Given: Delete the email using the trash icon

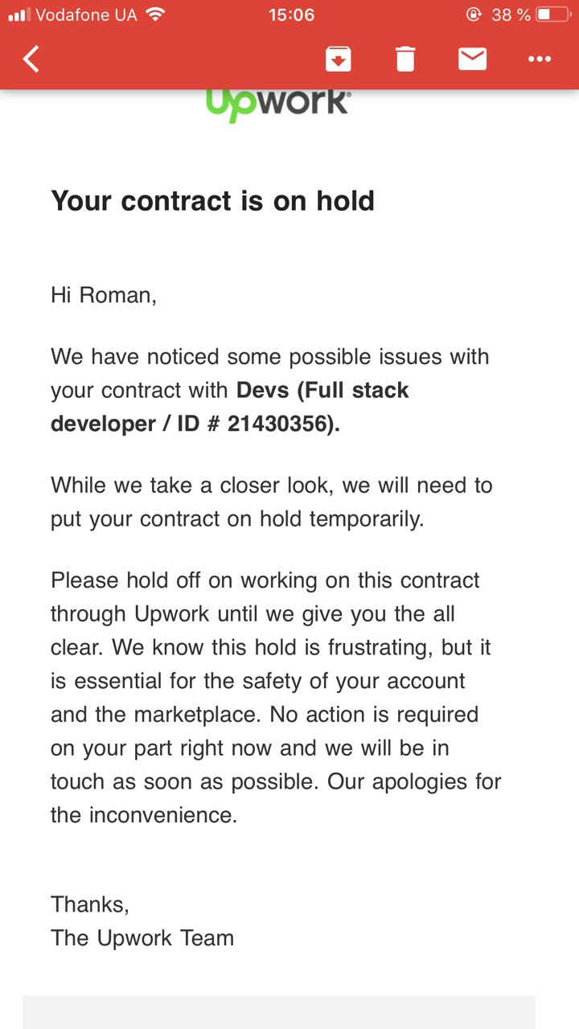Looking at the screenshot, I should (x=405, y=59).
